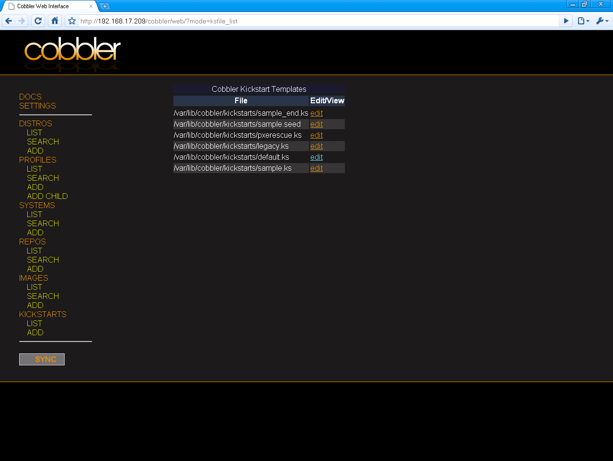Open LIST under DISTROS
This screenshot has height=461, width=613.
[34, 132]
